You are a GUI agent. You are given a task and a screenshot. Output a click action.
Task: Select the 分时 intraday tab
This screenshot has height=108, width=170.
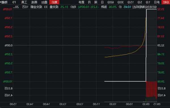166,2
